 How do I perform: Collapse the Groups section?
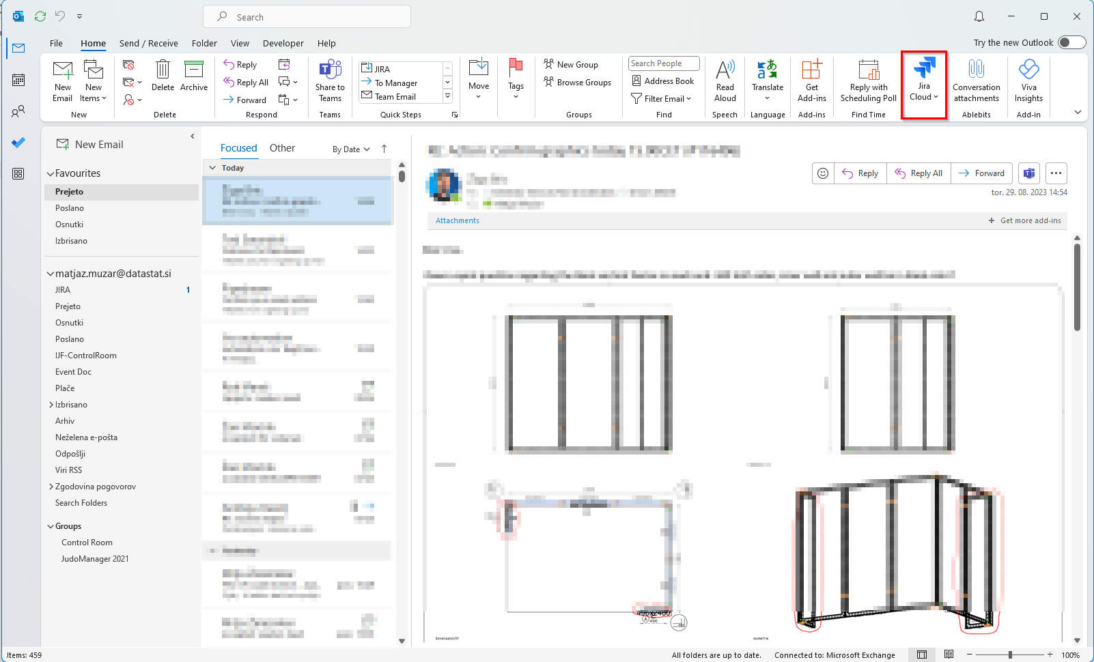[x=51, y=526]
